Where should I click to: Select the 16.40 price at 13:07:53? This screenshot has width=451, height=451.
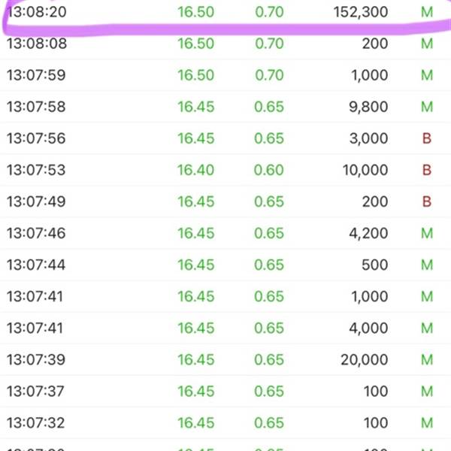point(196,170)
